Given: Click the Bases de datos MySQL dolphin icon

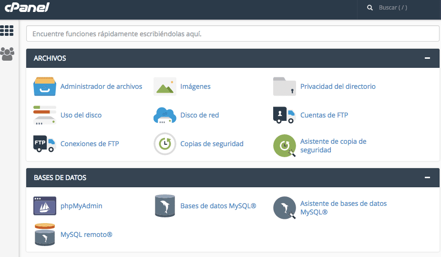Looking at the screenshot, I should [x=165, y=206].
